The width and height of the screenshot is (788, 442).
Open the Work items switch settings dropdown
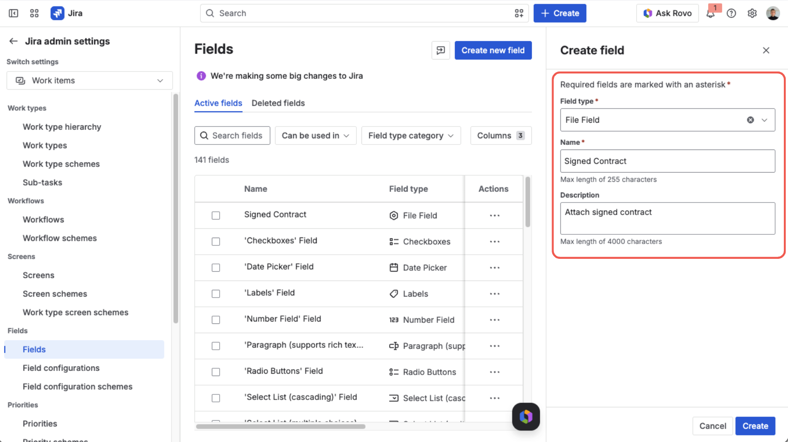coord(90,80)
